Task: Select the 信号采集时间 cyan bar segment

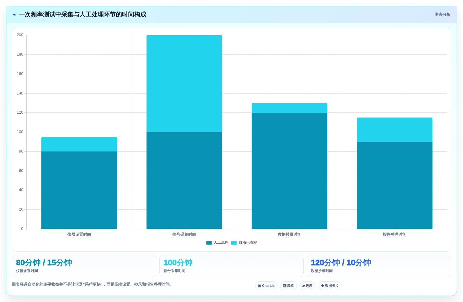Action: click(184, 84)
